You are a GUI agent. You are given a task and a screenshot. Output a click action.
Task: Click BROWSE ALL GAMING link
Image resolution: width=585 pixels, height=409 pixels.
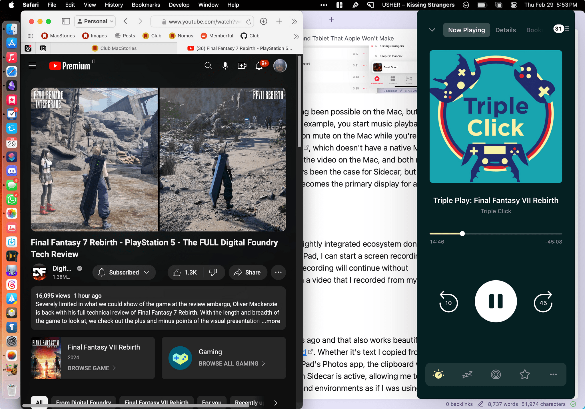(232, 364)
